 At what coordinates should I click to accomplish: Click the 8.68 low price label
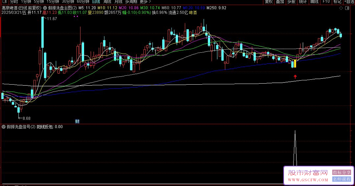(26, 118)
